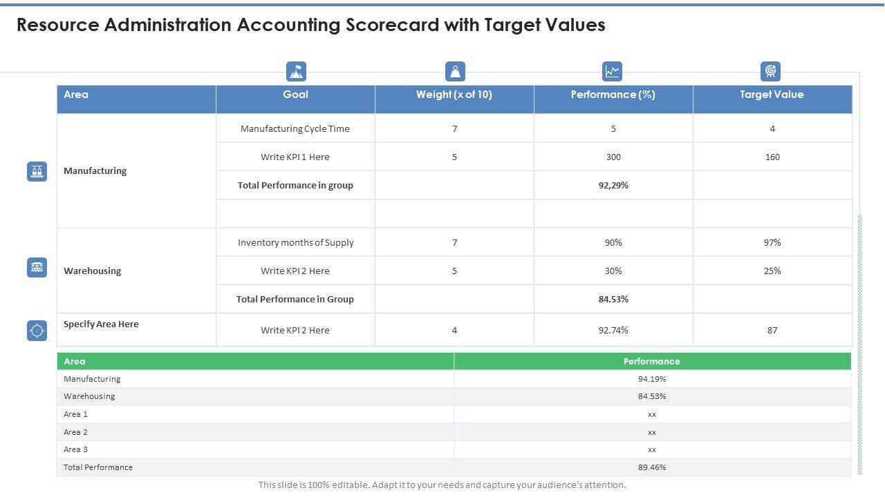This screenshot has height=497, width=885.
Task: Click the line chart icon above Performance
Action: [x=613, y=71]
